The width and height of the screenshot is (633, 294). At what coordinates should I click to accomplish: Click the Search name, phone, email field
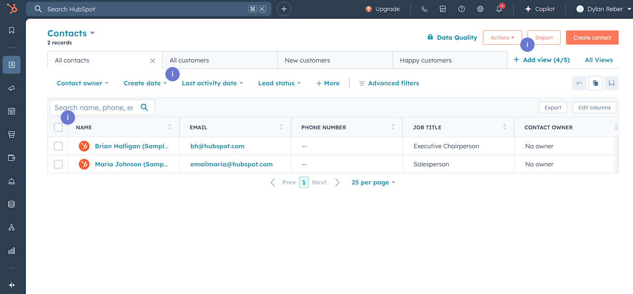[102, 107]
